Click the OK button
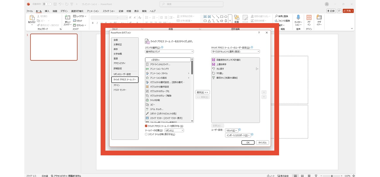 coord(248,143)
